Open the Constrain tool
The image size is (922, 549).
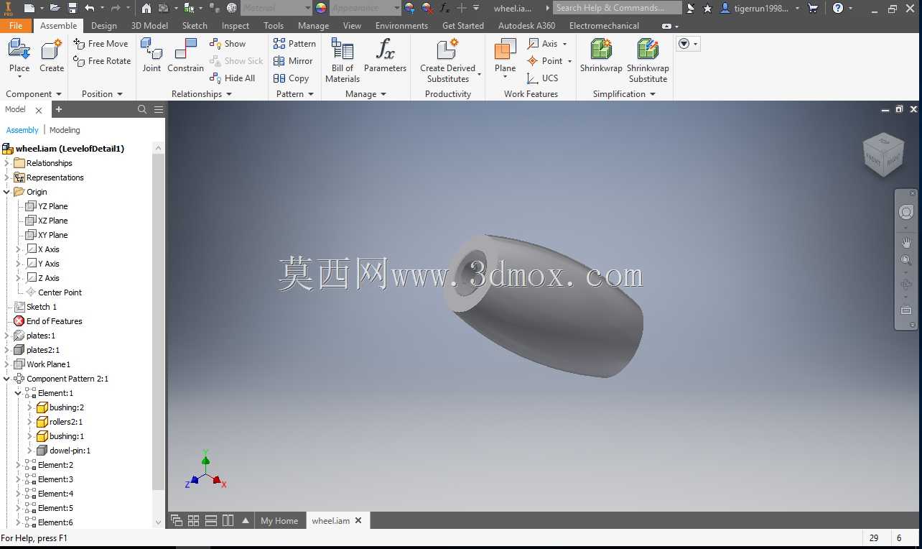(x=185, y=56)
